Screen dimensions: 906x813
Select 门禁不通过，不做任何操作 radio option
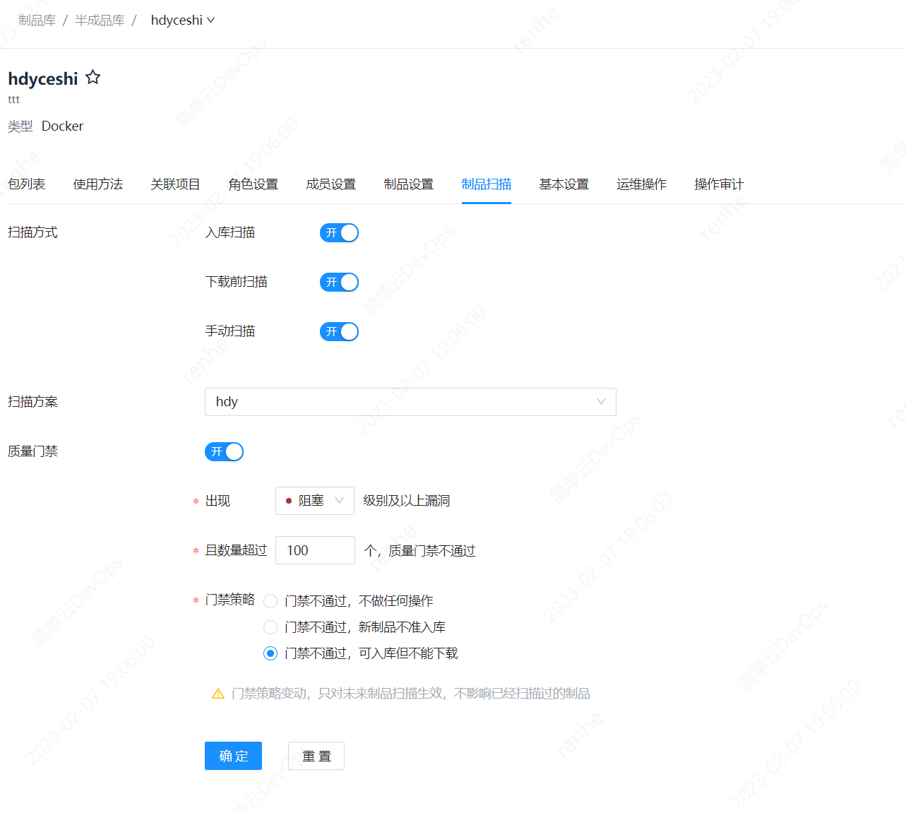(x=270, y=601)
